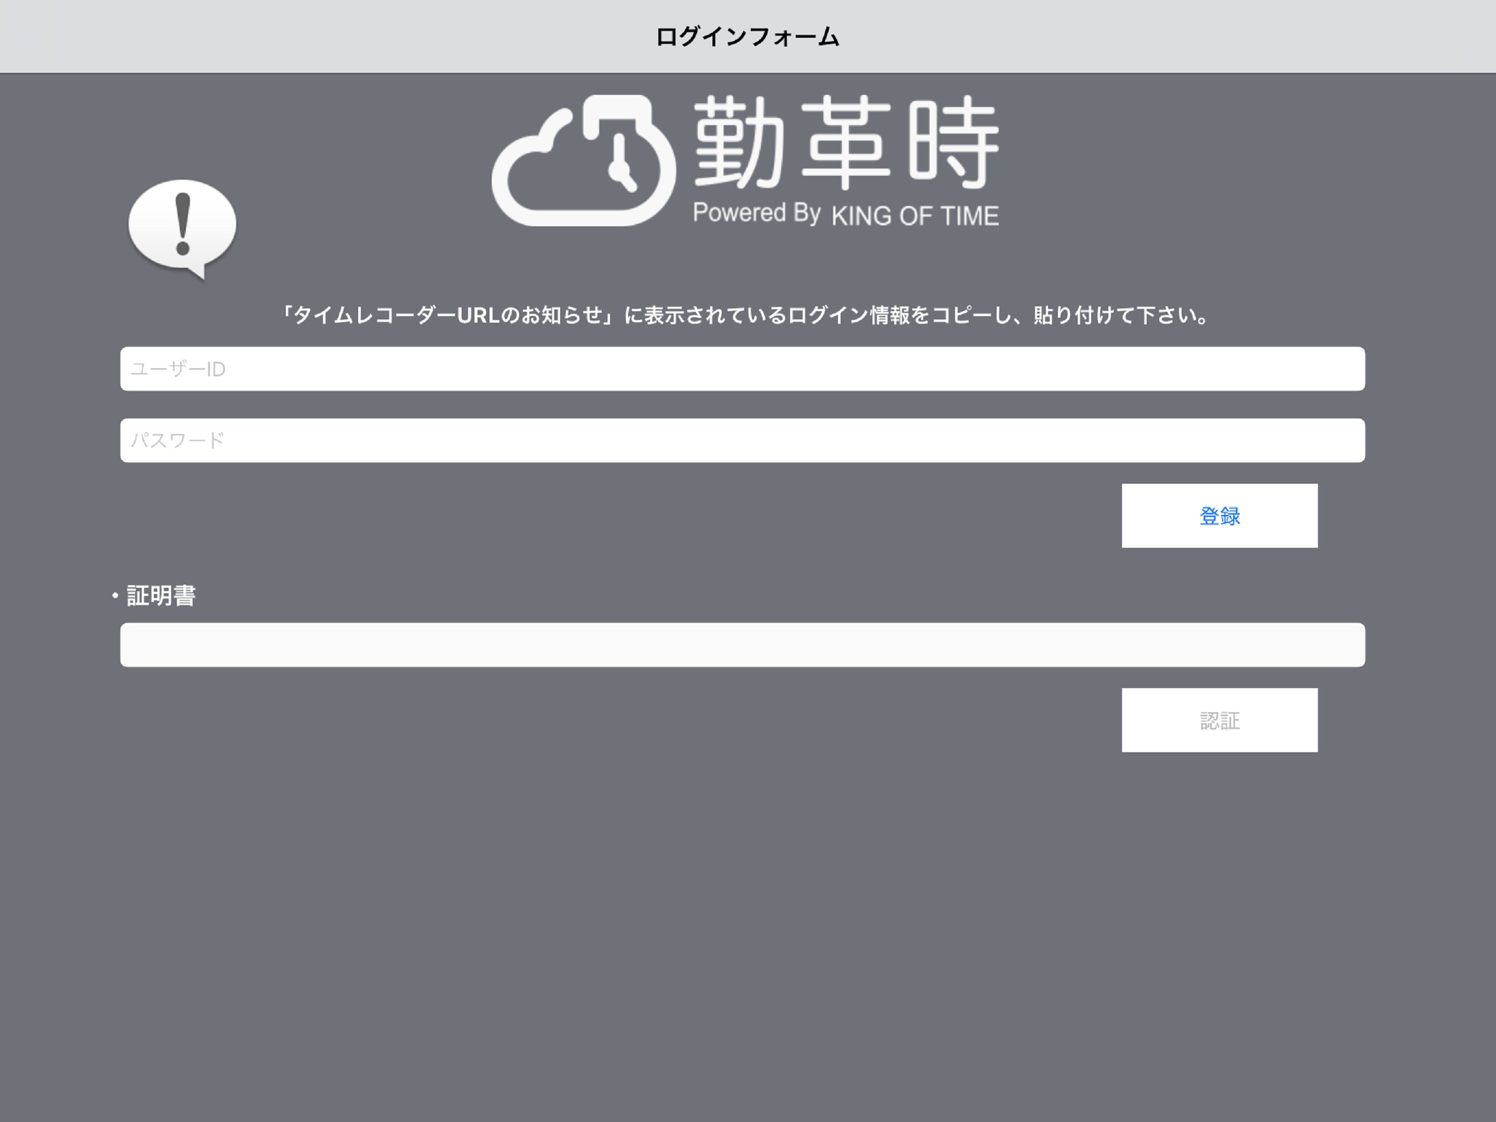The height and width of the screenshot is (1122, 1496).
Task: Tap the exclamation speech bubble icon
Action: 182,229
